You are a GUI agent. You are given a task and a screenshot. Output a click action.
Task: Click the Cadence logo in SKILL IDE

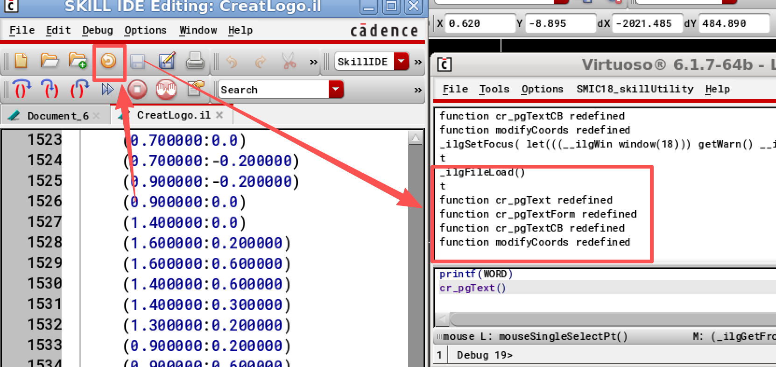point(384,31)
